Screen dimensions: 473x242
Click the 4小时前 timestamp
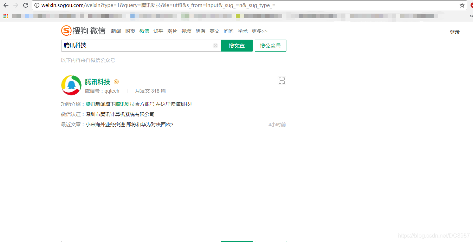click(277, 125)
